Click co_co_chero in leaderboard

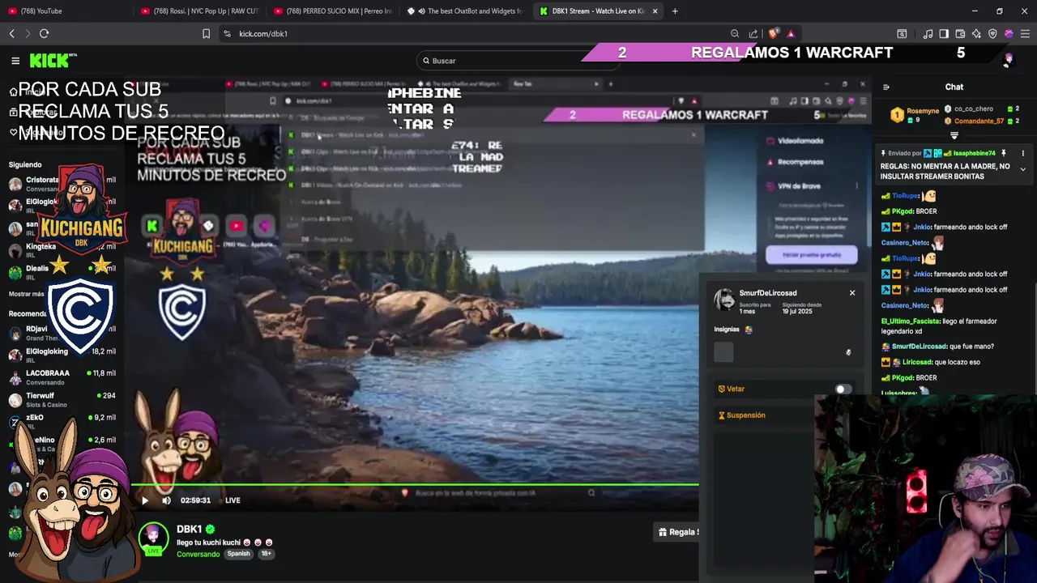973,109
